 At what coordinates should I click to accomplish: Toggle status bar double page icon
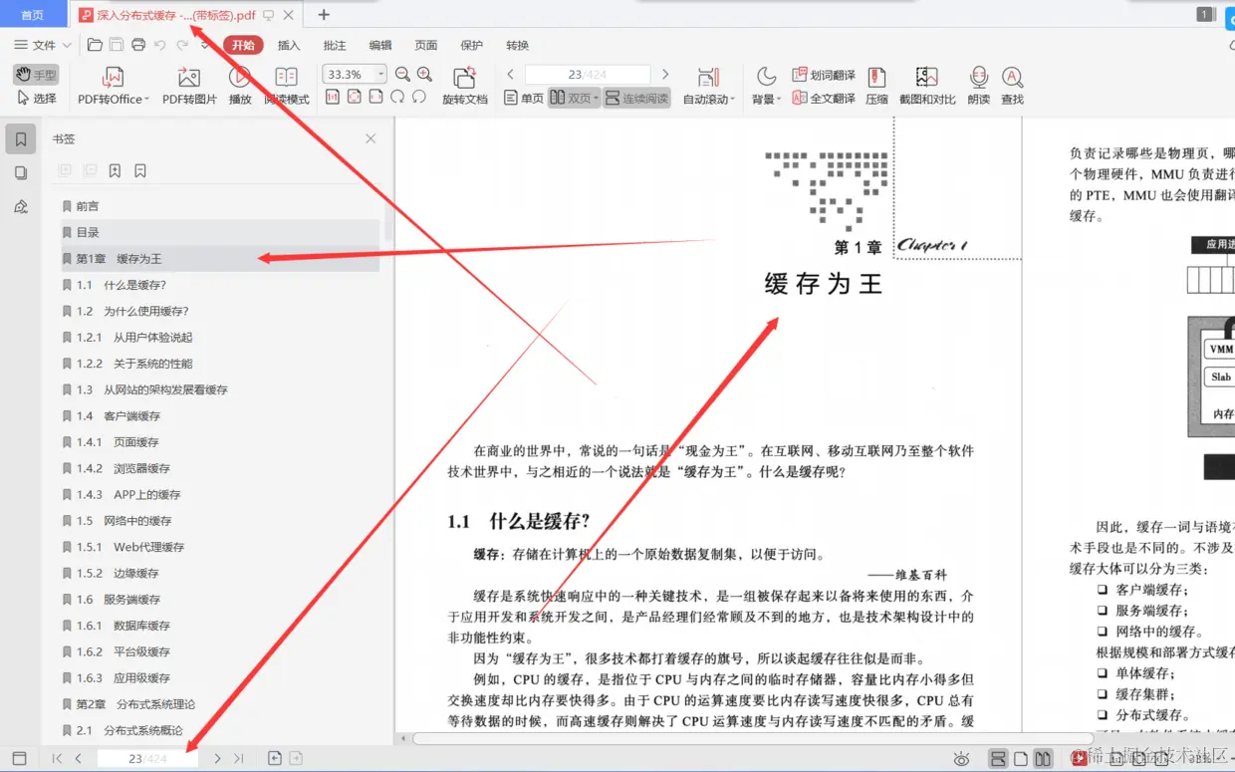coord(1043,759)
